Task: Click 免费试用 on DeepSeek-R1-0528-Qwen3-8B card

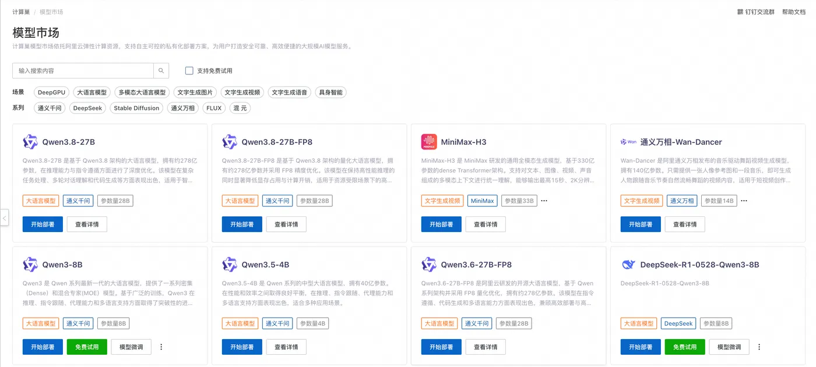Action: 685,347
